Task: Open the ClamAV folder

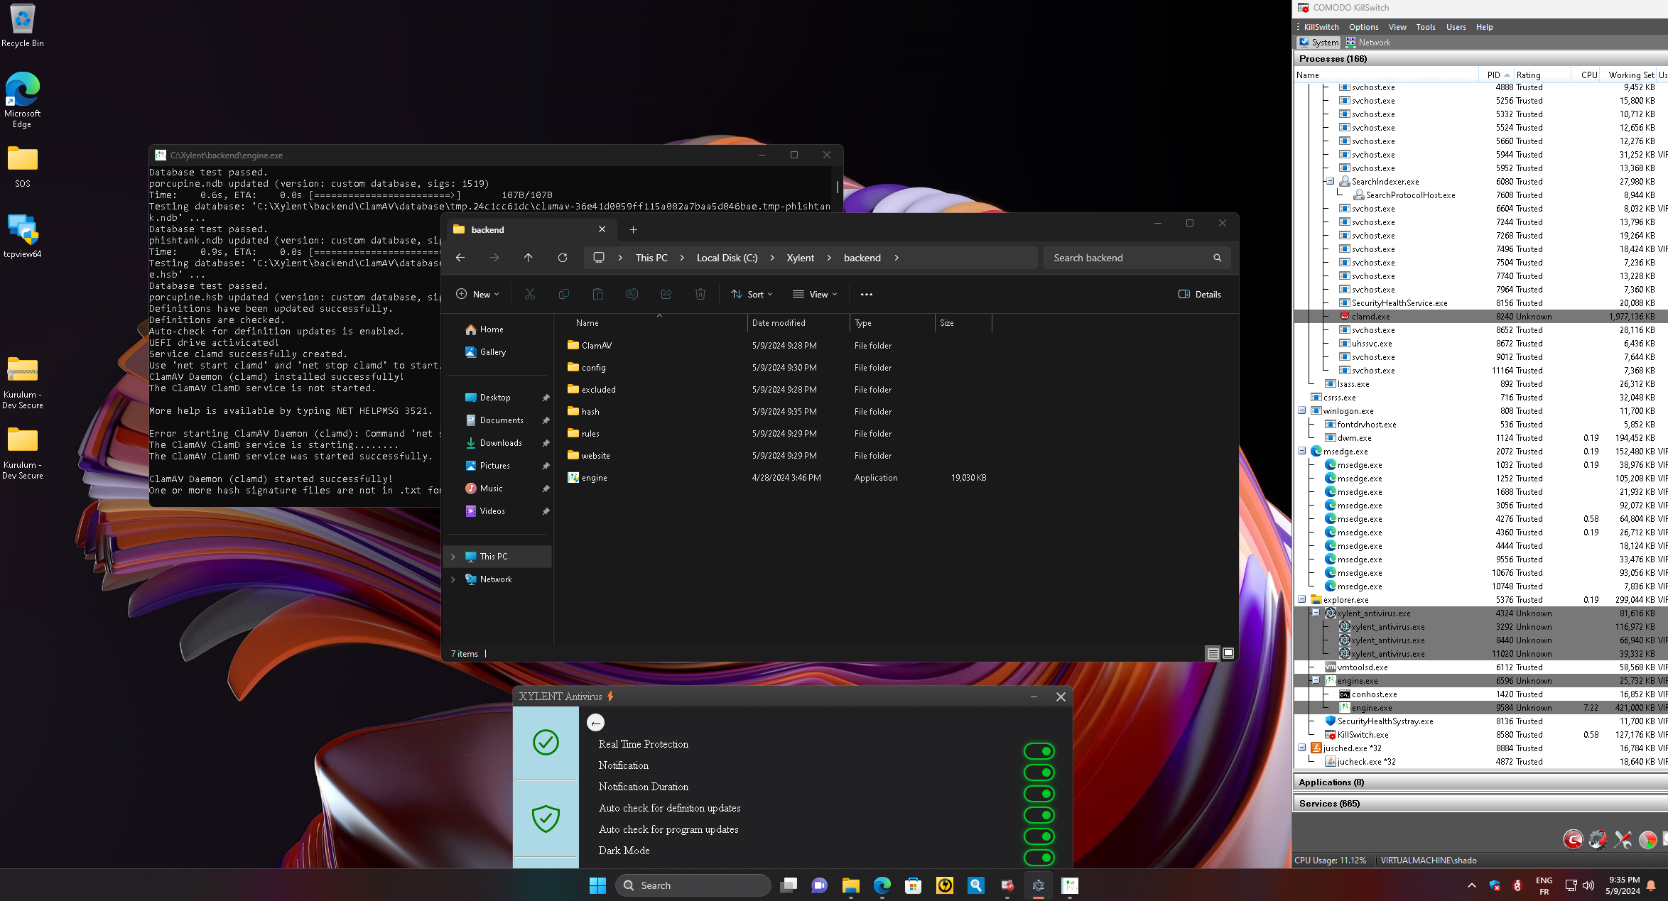Action: (596, 346)
